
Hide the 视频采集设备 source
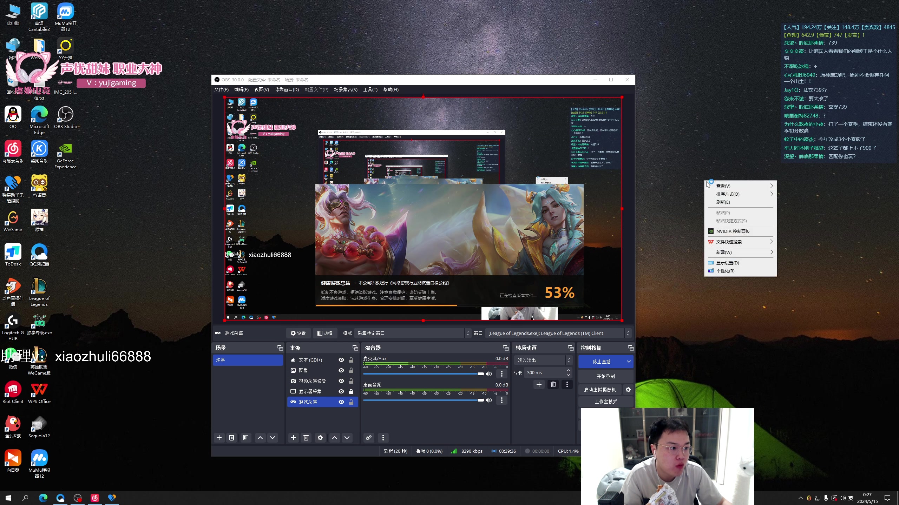click(x=341, y=381)
